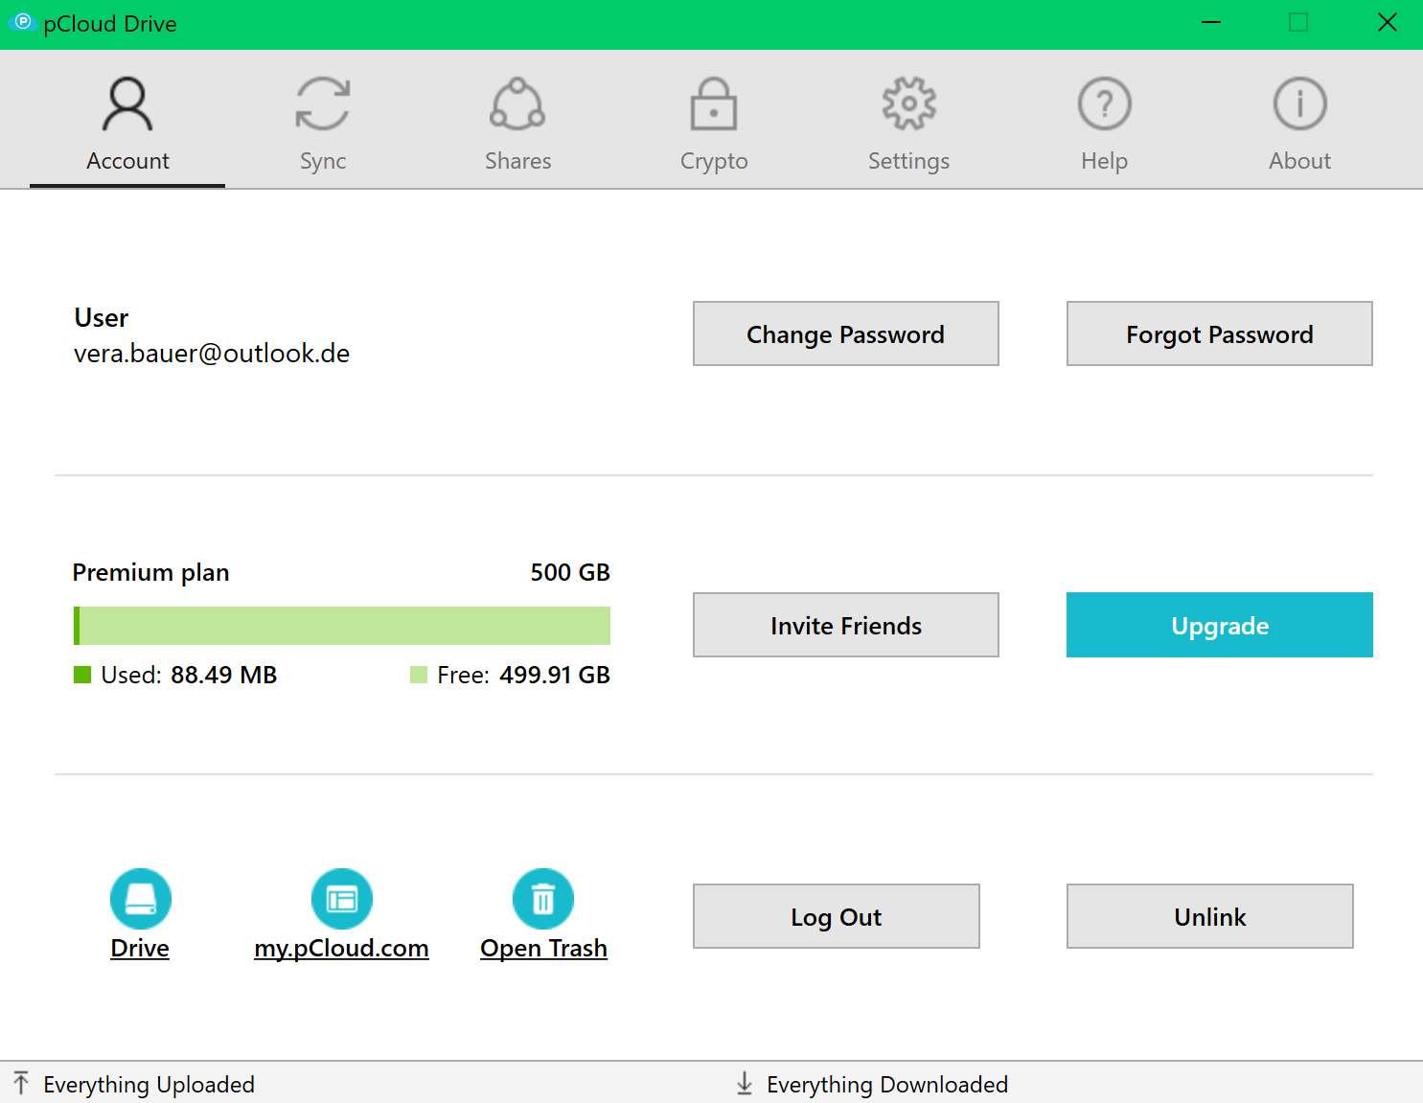Switch to the Account tab label
Viewport: 1423px width, 1103px height.
coord(127,161)
